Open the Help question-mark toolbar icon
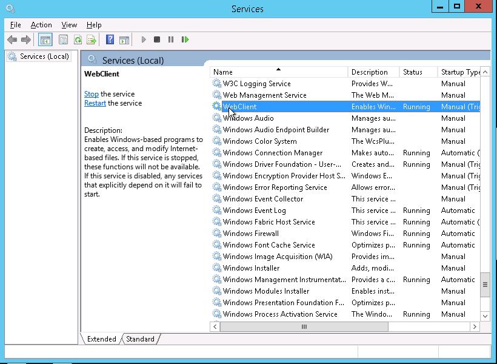497x364 pixels. (110, 39)
